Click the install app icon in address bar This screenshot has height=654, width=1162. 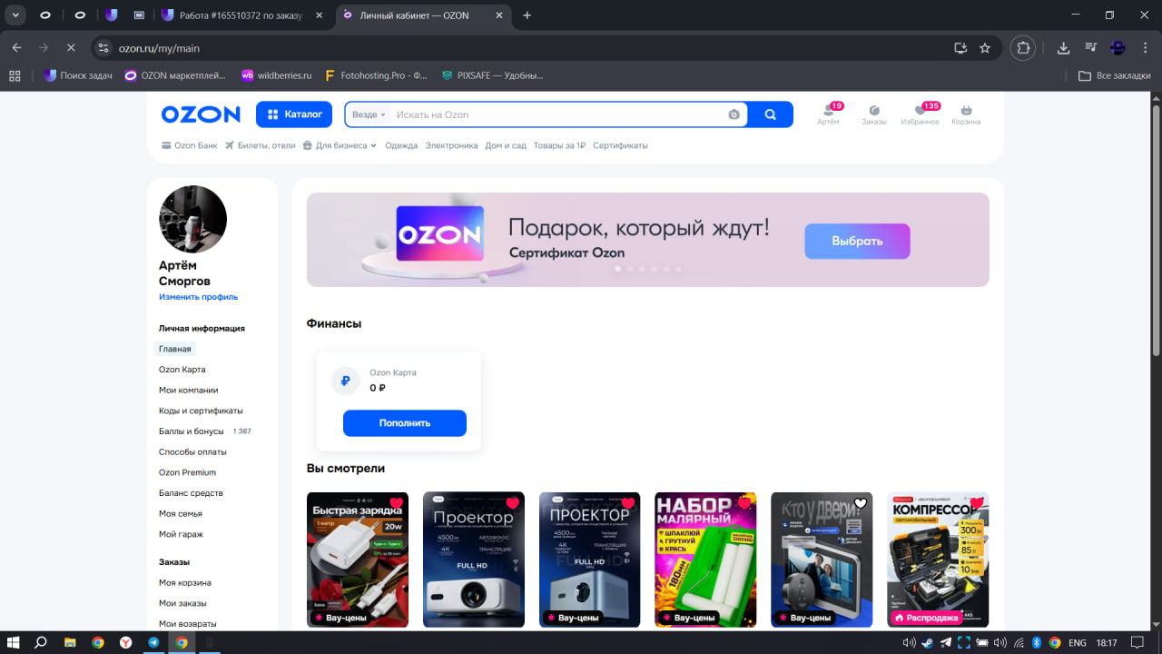960,48
